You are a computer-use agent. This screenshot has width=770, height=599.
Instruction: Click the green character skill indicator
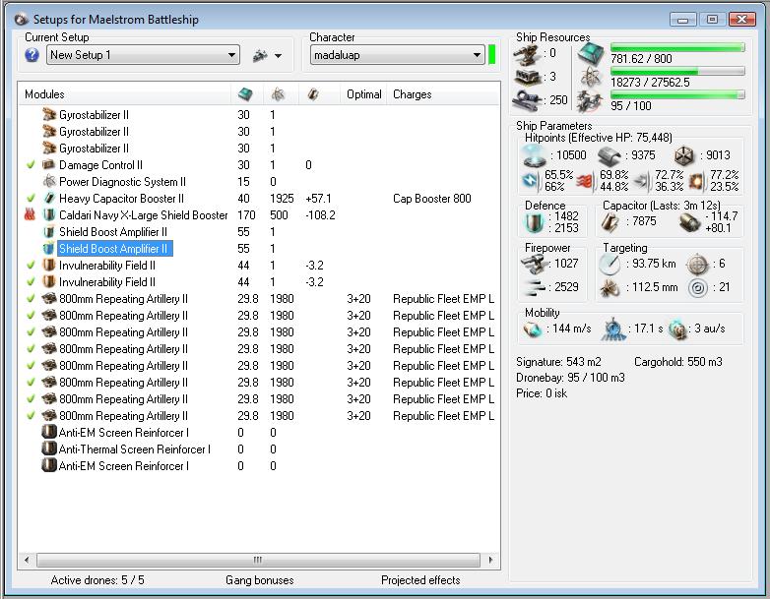click(x=492, y=54)
